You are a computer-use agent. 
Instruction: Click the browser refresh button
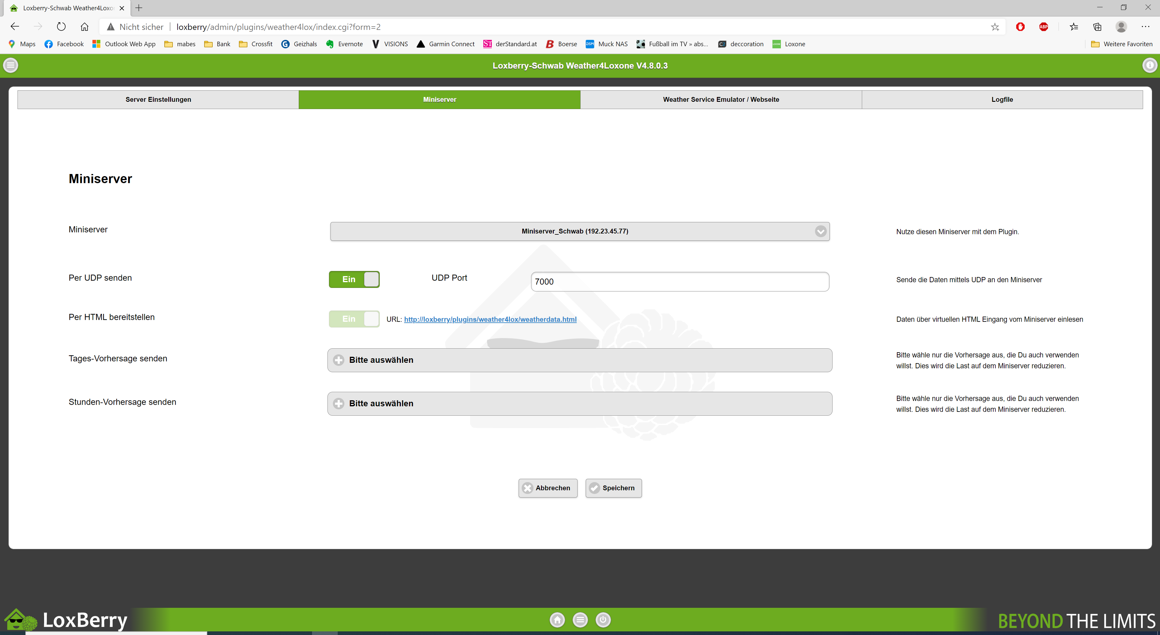pyautogui.click(x=61, y=27)
